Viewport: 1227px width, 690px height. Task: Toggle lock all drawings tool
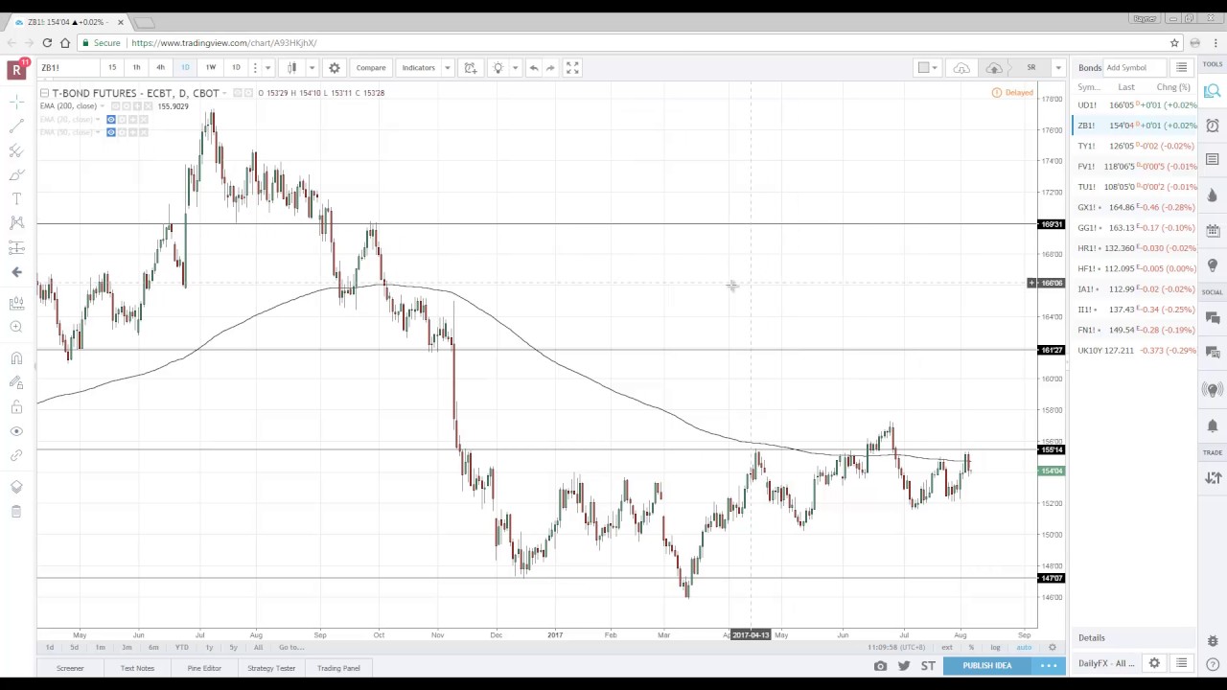16,407
